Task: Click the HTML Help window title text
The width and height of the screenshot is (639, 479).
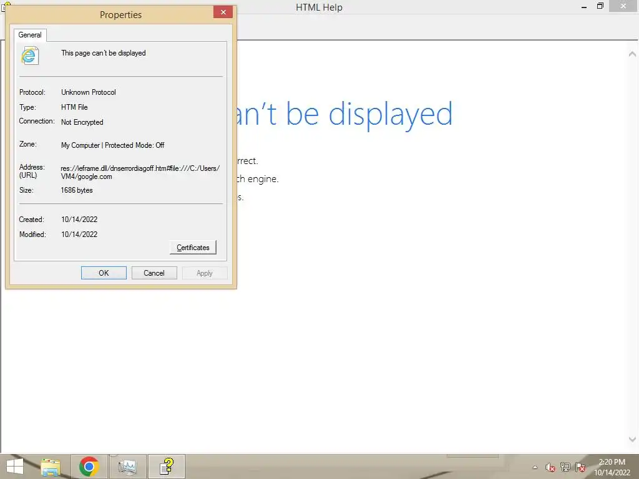Action: (319, 7)
